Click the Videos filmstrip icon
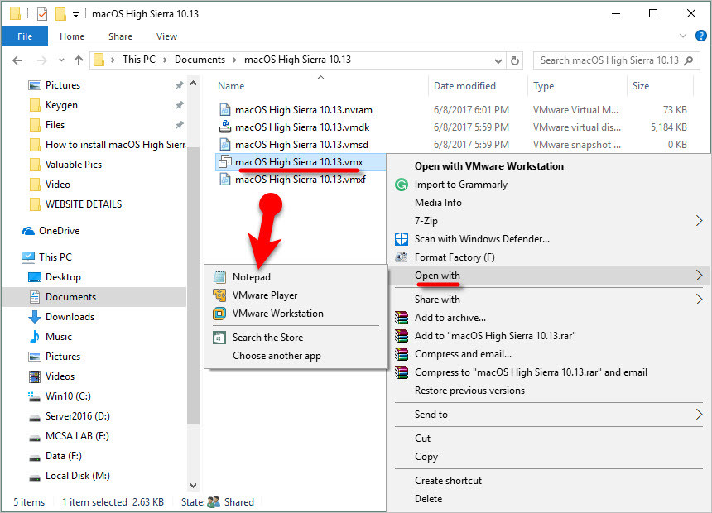Image resolution: width=712 pixels, height=513 pixels. point(35,376)
